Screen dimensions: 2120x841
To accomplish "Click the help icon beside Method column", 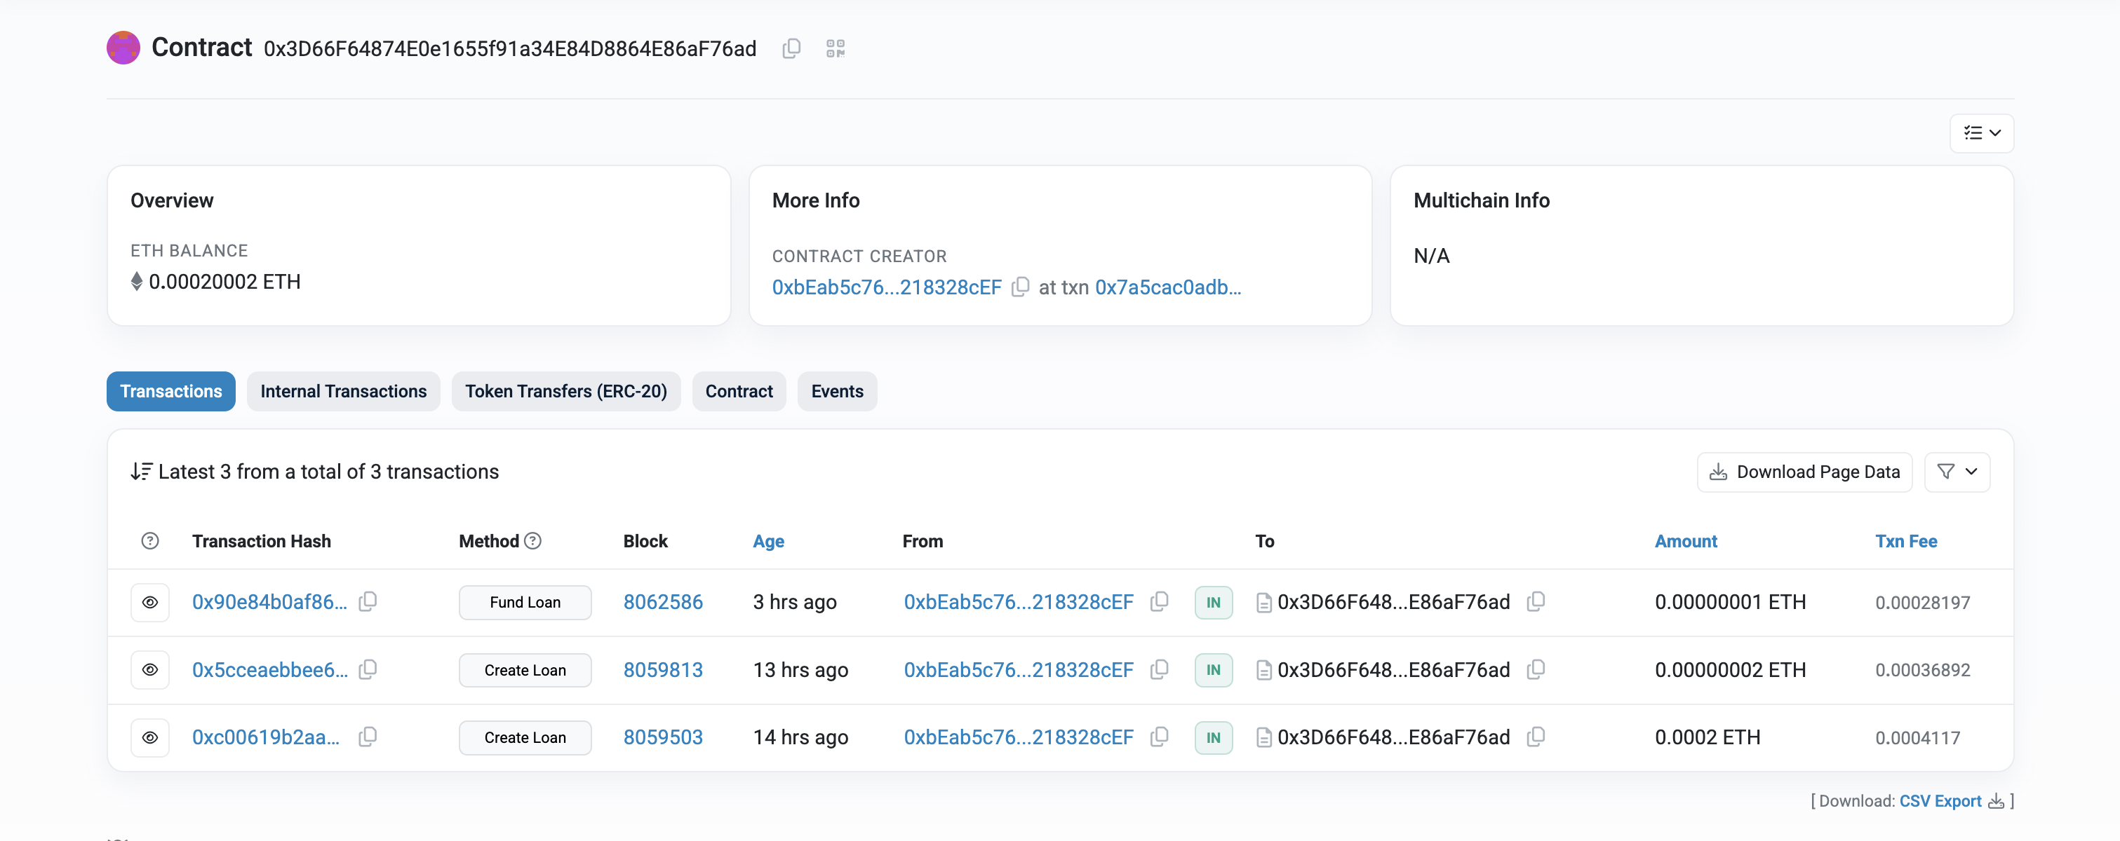I will click(532, 541).
